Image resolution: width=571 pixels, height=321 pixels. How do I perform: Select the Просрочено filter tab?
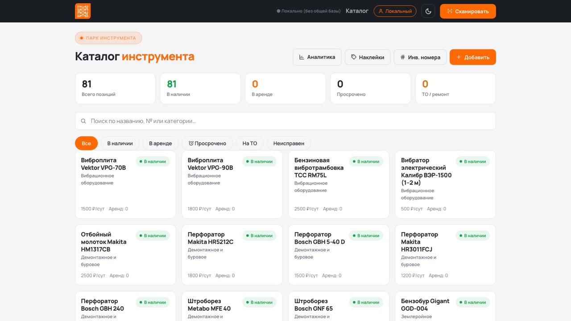207,143
